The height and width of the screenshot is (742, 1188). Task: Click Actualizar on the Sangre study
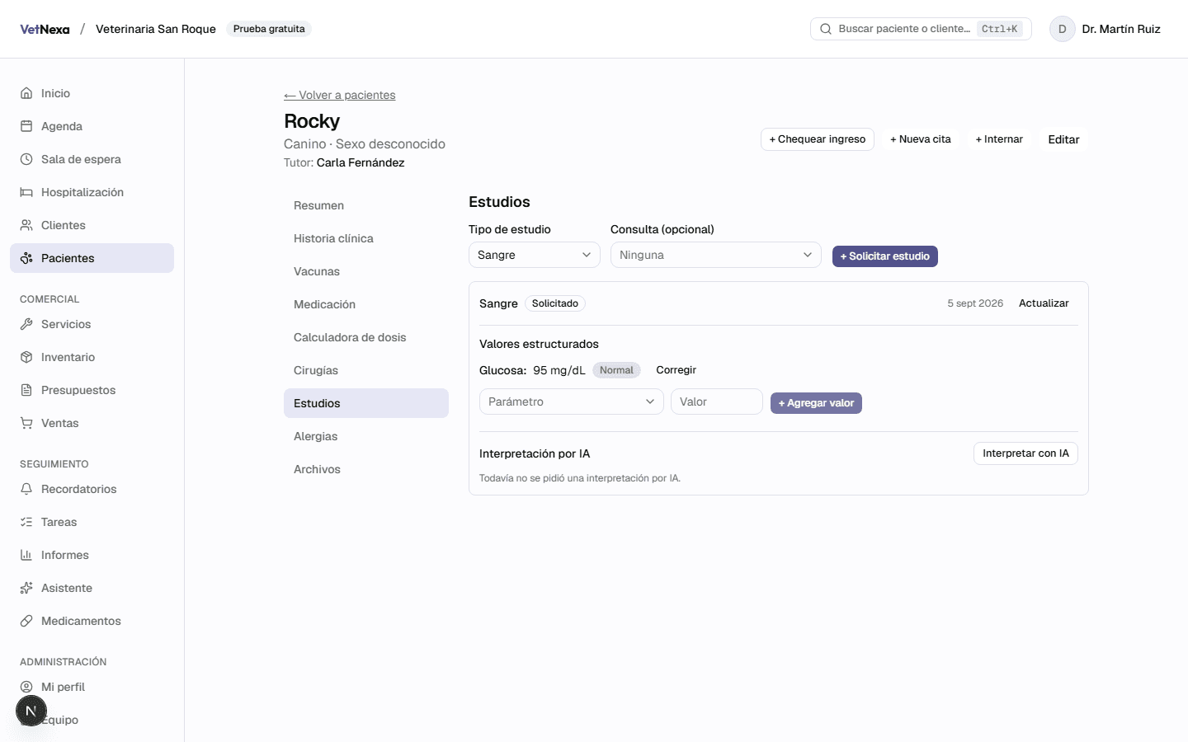click(x=1044, y=303)
